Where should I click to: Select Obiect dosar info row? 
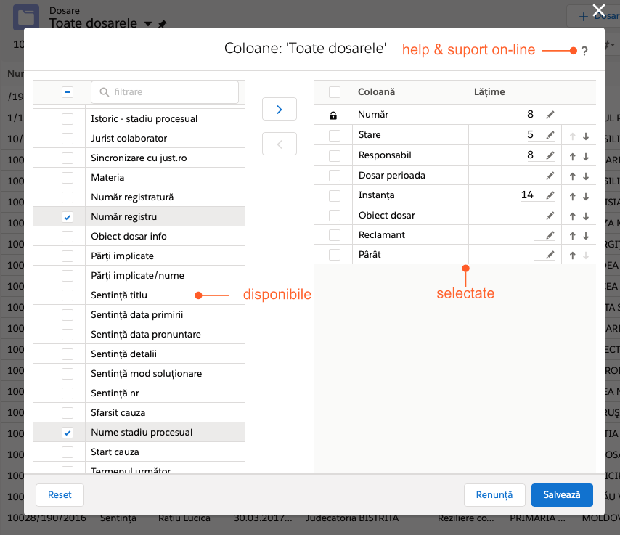click(139, 237)
